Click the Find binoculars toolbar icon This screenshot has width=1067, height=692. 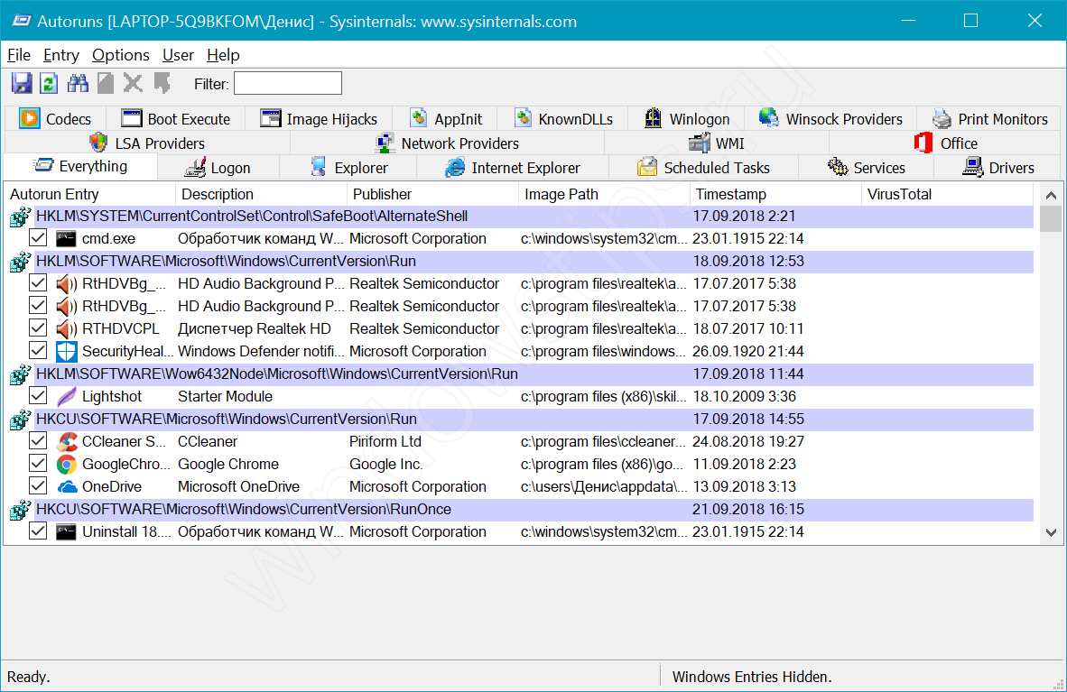(78, 84)
